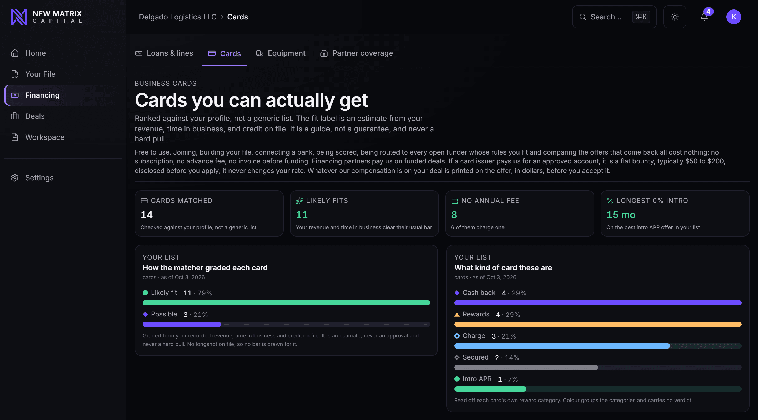Click the Workspace document icon
Image resolution: width=758 pixels, height=420 pixels.
coord(15,137)
